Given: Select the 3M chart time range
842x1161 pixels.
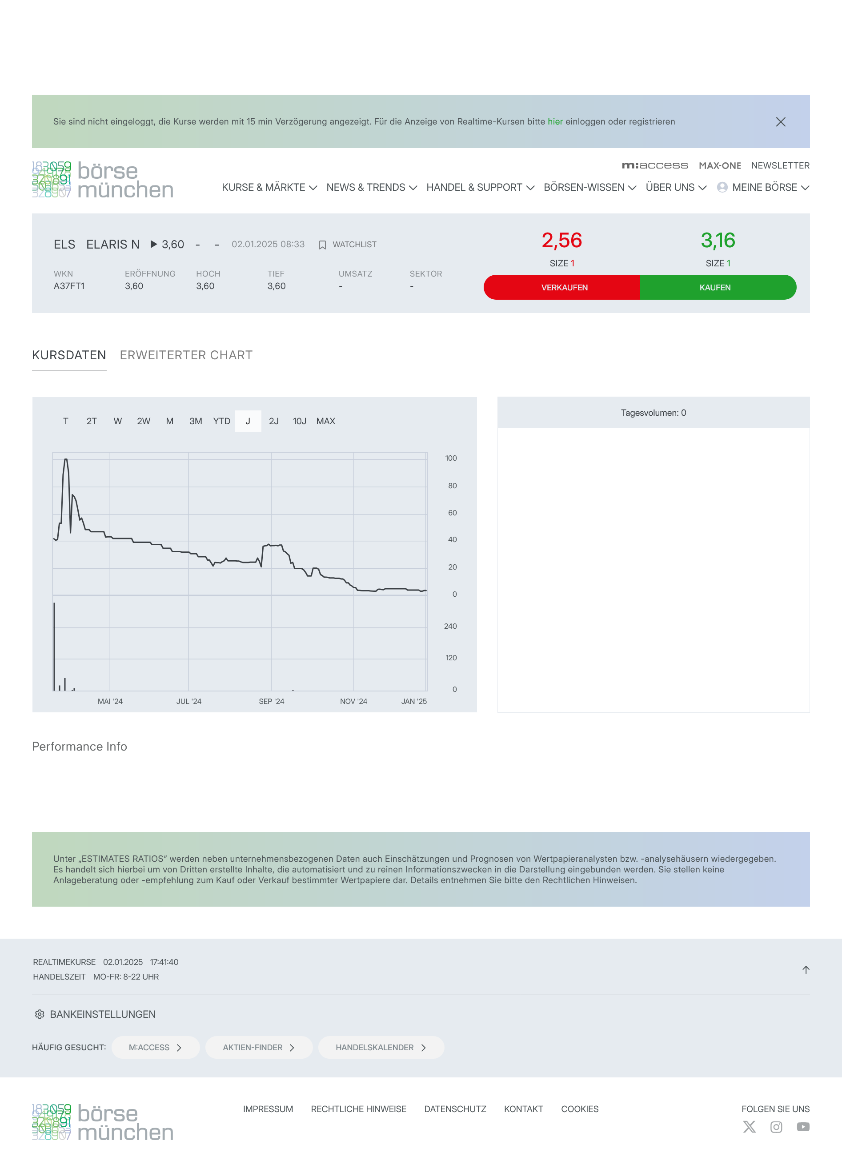Looking at the screenshot, I should [196, 421].
